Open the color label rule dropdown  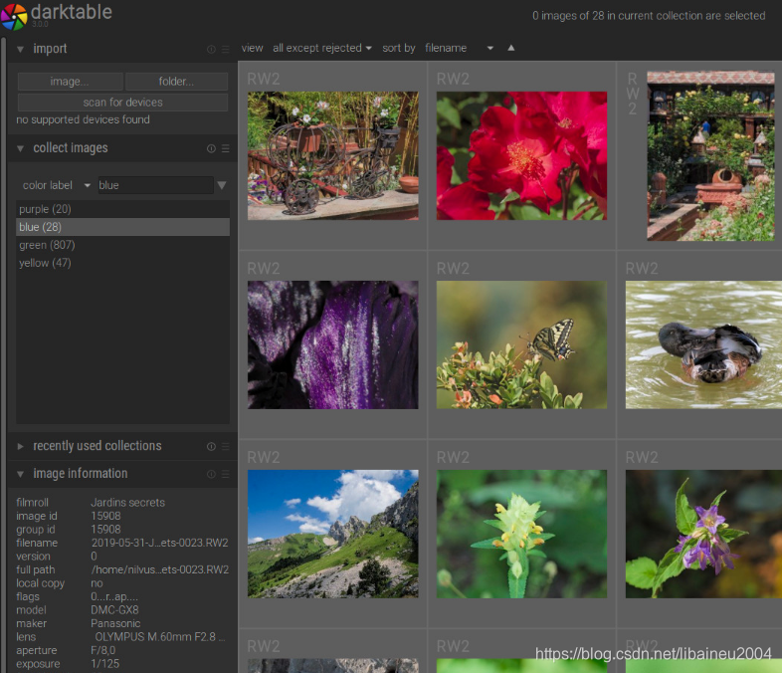tap(57, 185)
